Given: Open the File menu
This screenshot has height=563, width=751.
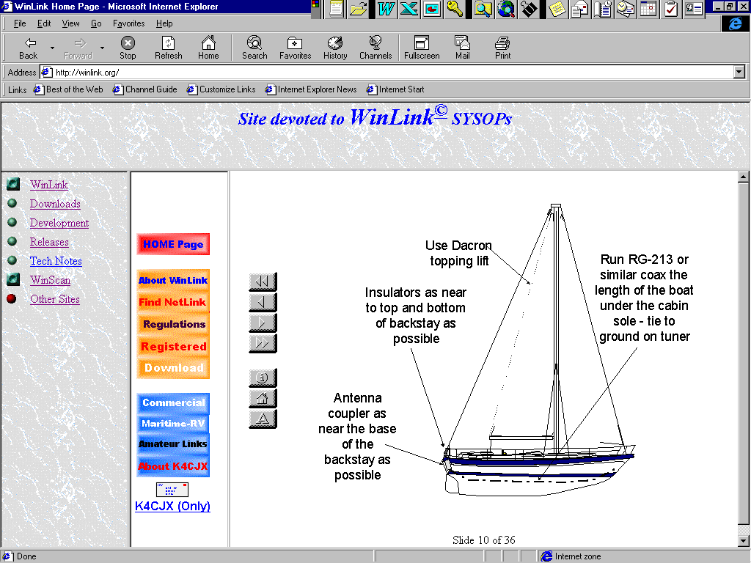Looking at the screenshot, I should (20, 23).
